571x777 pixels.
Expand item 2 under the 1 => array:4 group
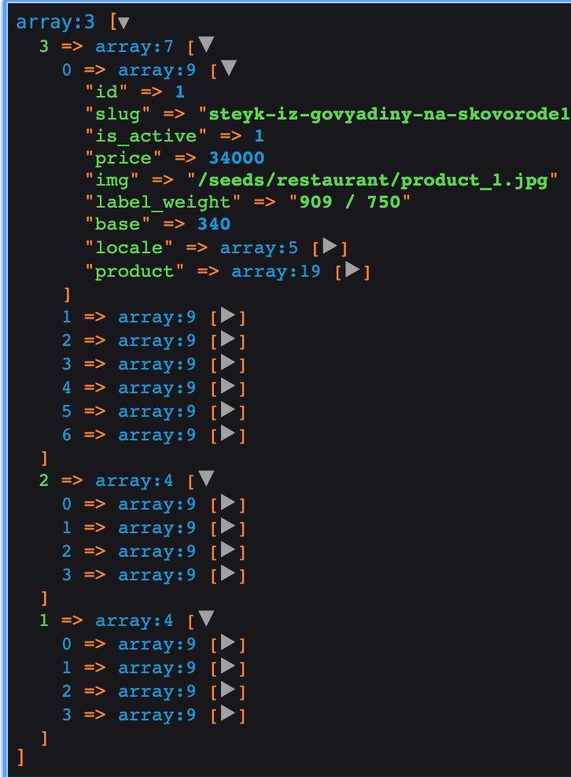click(x=228, y=690)
